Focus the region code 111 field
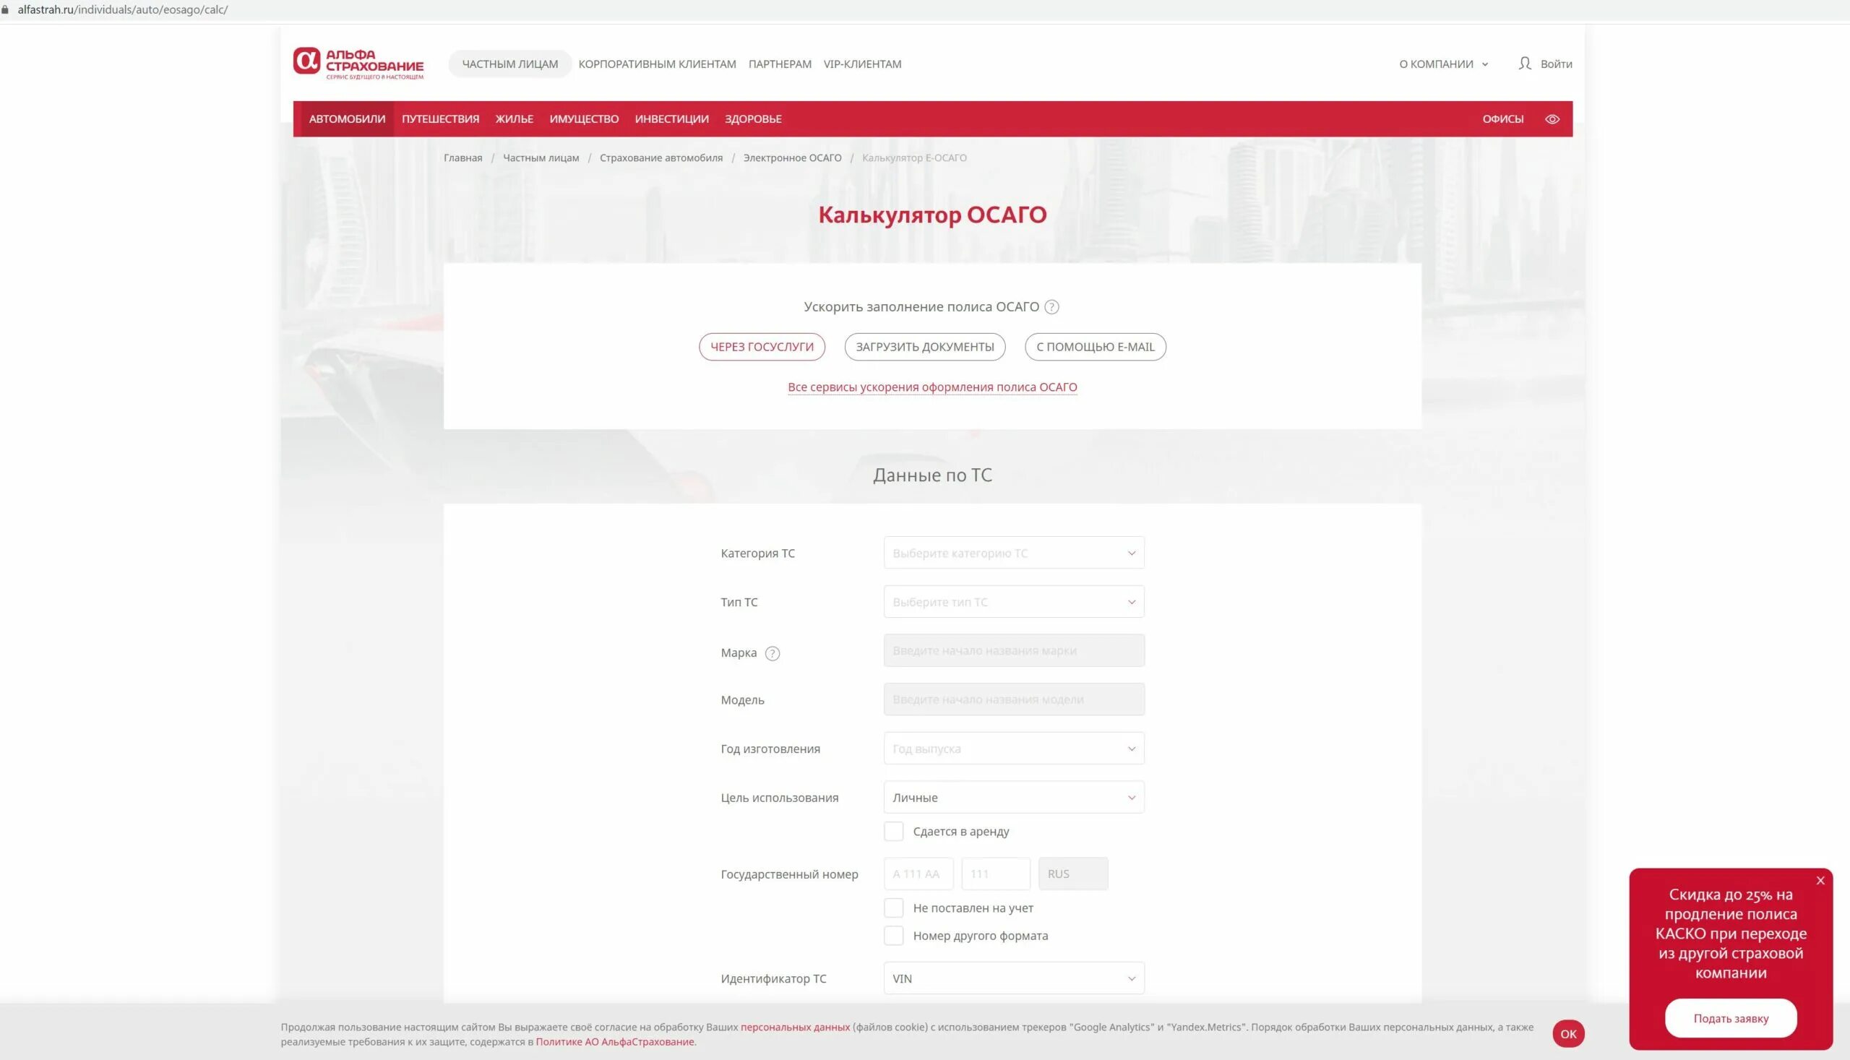This screenshot has width=1850, height=1060. [x=995, y=874]
